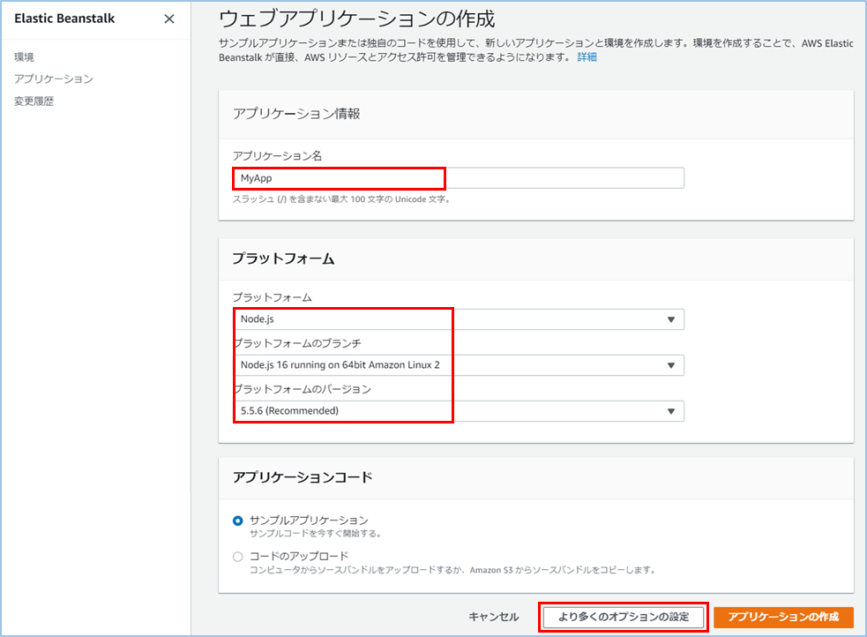867x637 pixels.
Task: Click the arrow icon on the platform branch dropdown
Action: coord(673,364)
